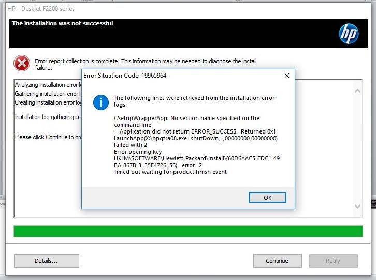
Task: Click the 'Error opening key' text line
Action: coord(138,152)
